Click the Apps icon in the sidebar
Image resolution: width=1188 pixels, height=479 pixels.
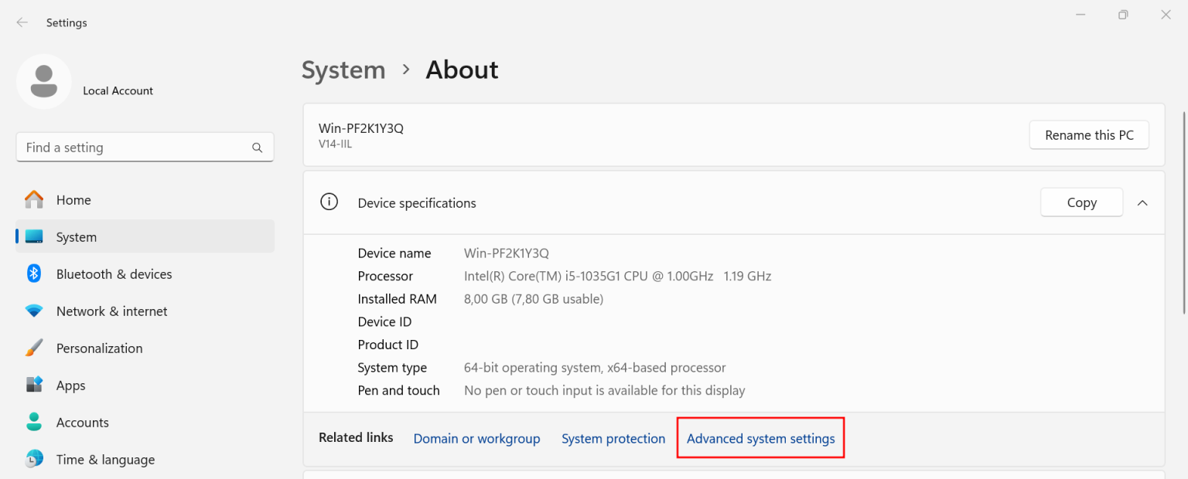point(34,386)
